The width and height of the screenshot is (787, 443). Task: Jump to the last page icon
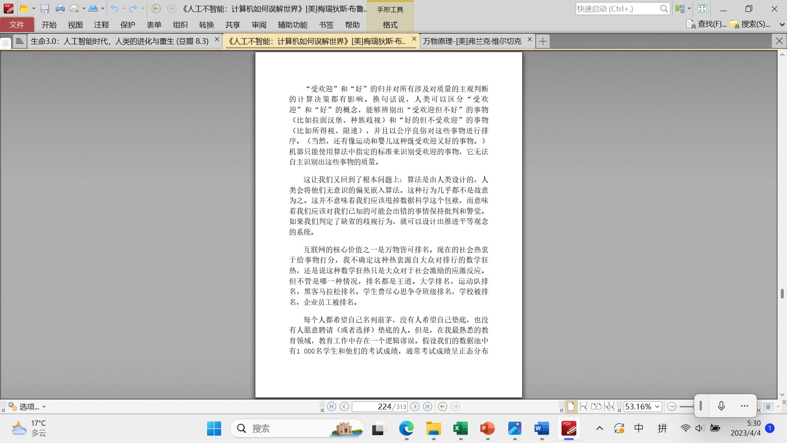(428, 406)
